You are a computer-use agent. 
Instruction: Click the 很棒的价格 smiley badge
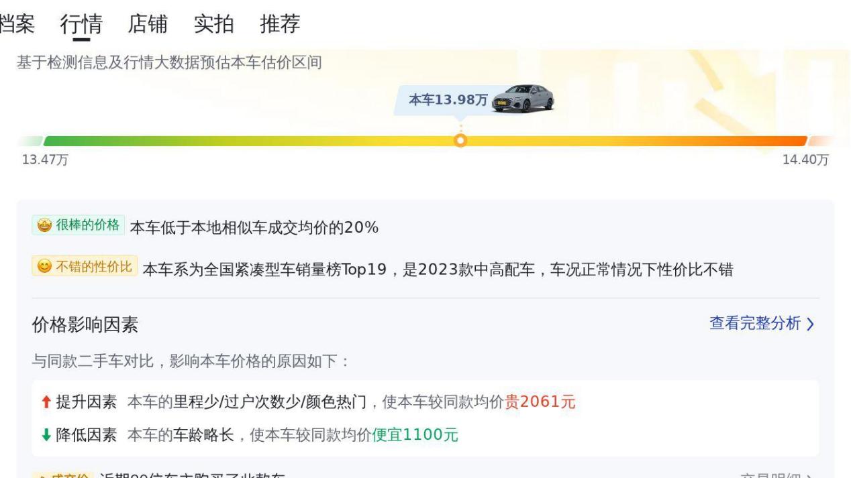78,225
